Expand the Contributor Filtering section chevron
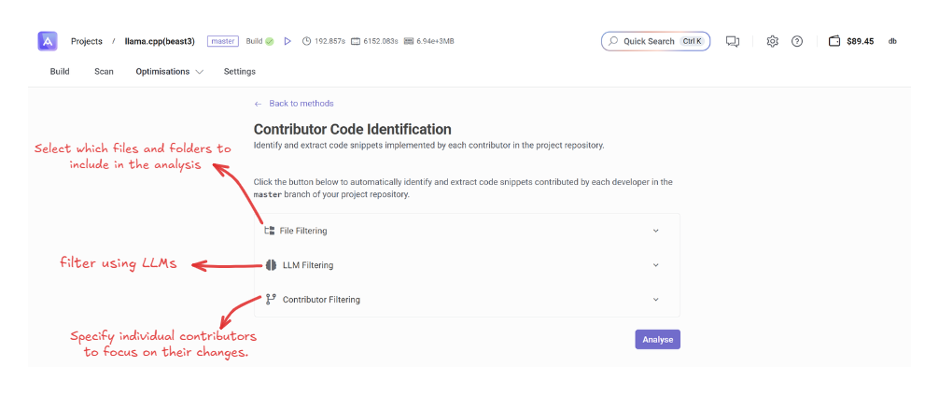This screenshot has height=395, width=939. click(655, 300)
